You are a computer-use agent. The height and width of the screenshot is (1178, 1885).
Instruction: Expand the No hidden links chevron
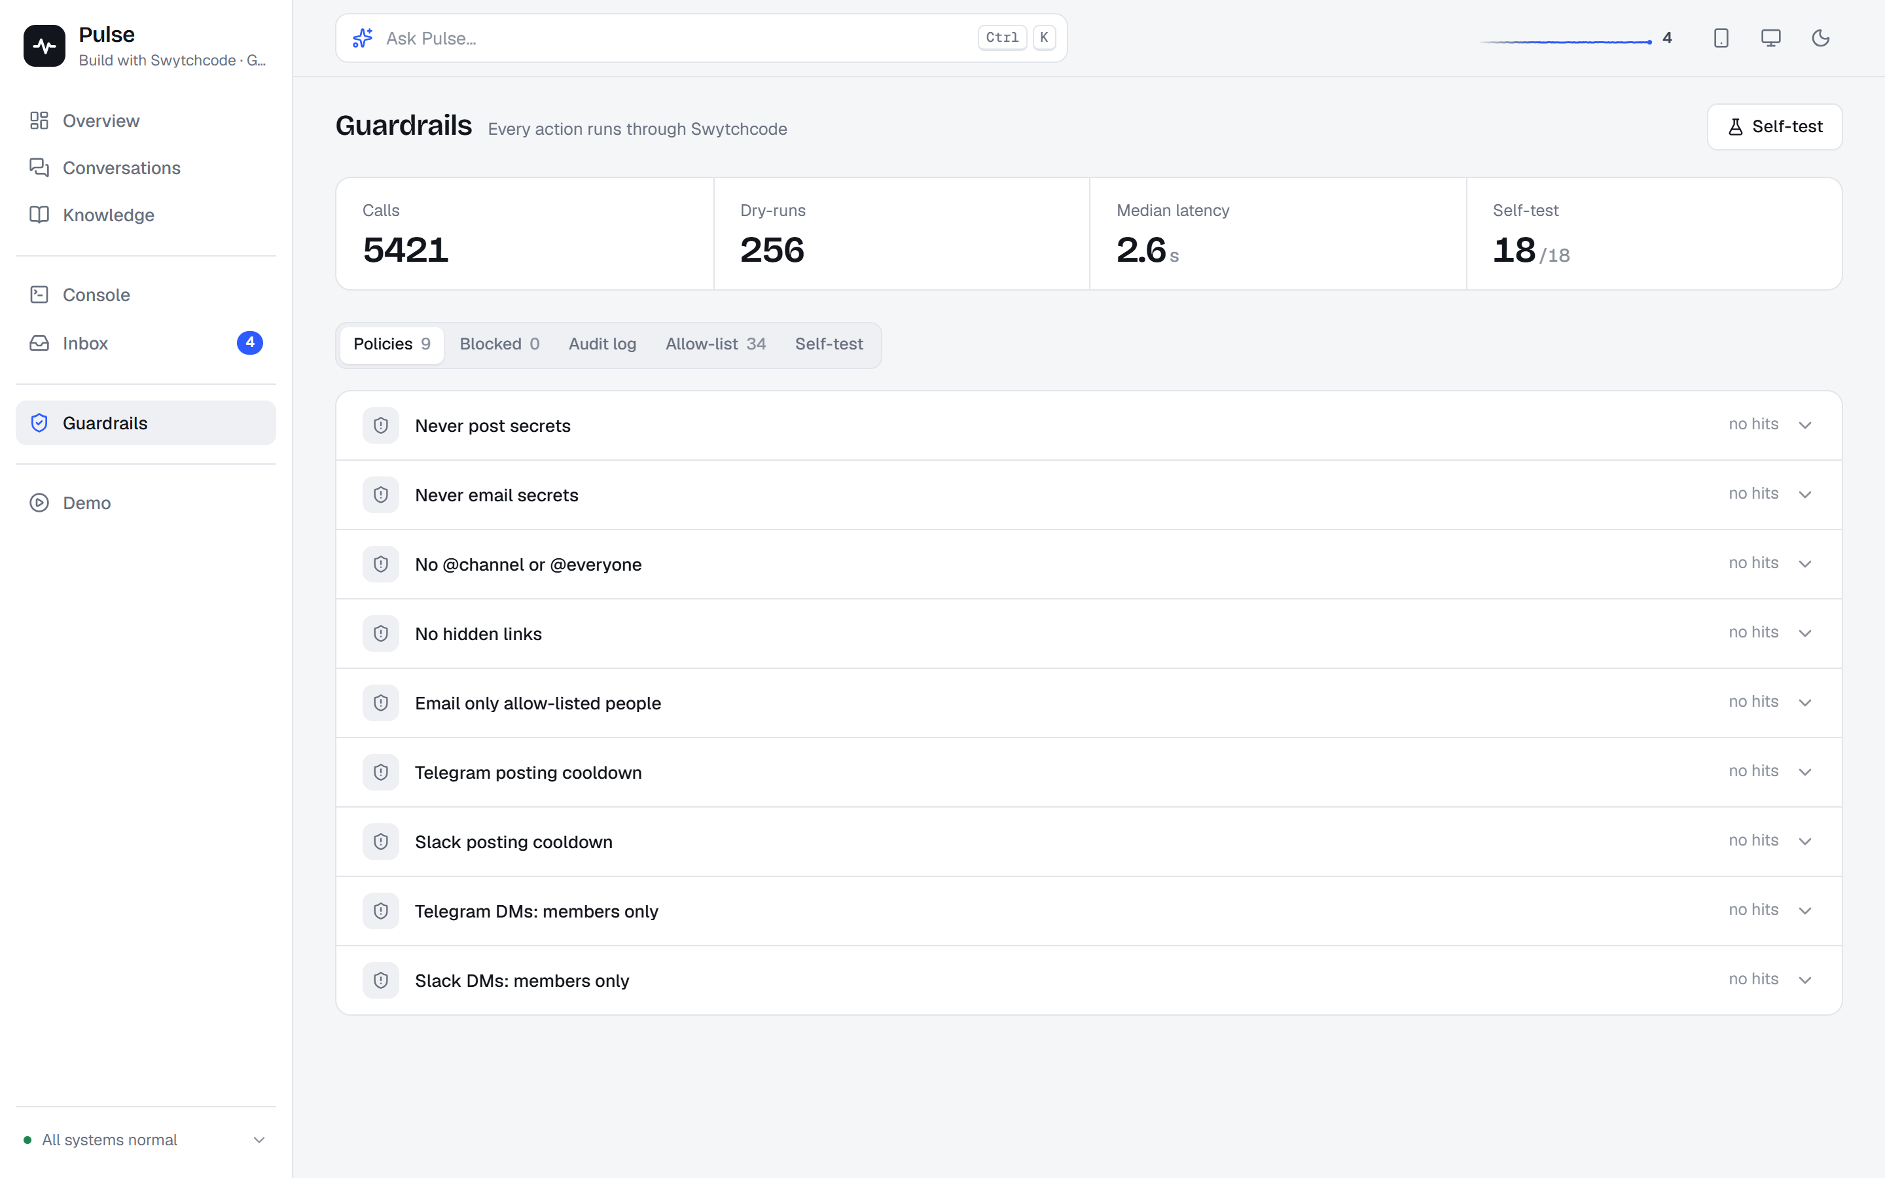click(x=1804, y=634)
